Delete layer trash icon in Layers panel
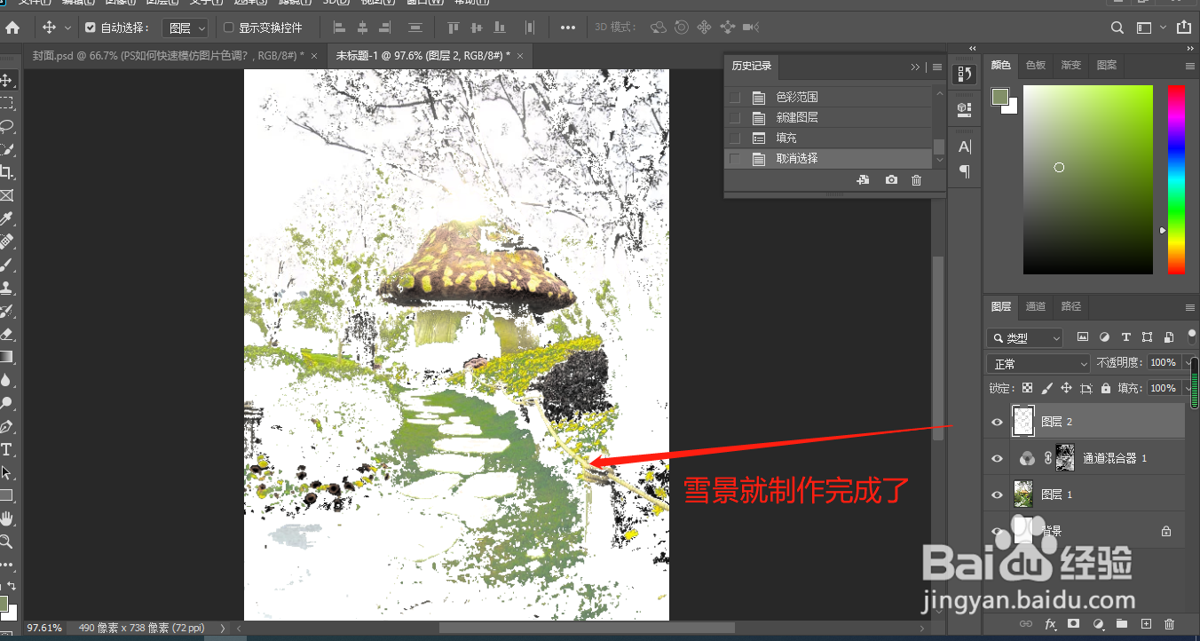This screenshot has height=641, width=1200. (1170, 624)
